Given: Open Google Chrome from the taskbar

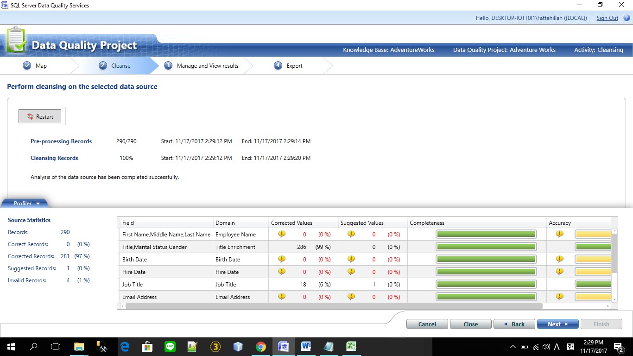Looking at the screenshot, I should (261, 347).
